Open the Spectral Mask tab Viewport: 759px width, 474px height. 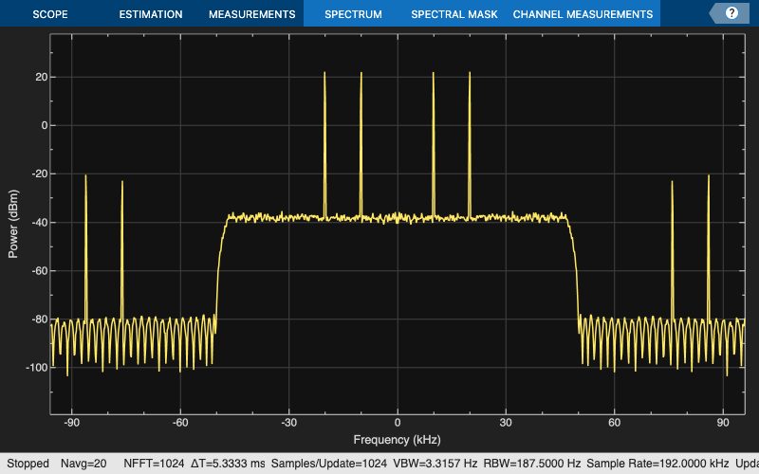click(454, 14)
